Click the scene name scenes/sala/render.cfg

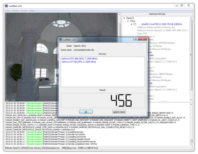pos(84,50)
